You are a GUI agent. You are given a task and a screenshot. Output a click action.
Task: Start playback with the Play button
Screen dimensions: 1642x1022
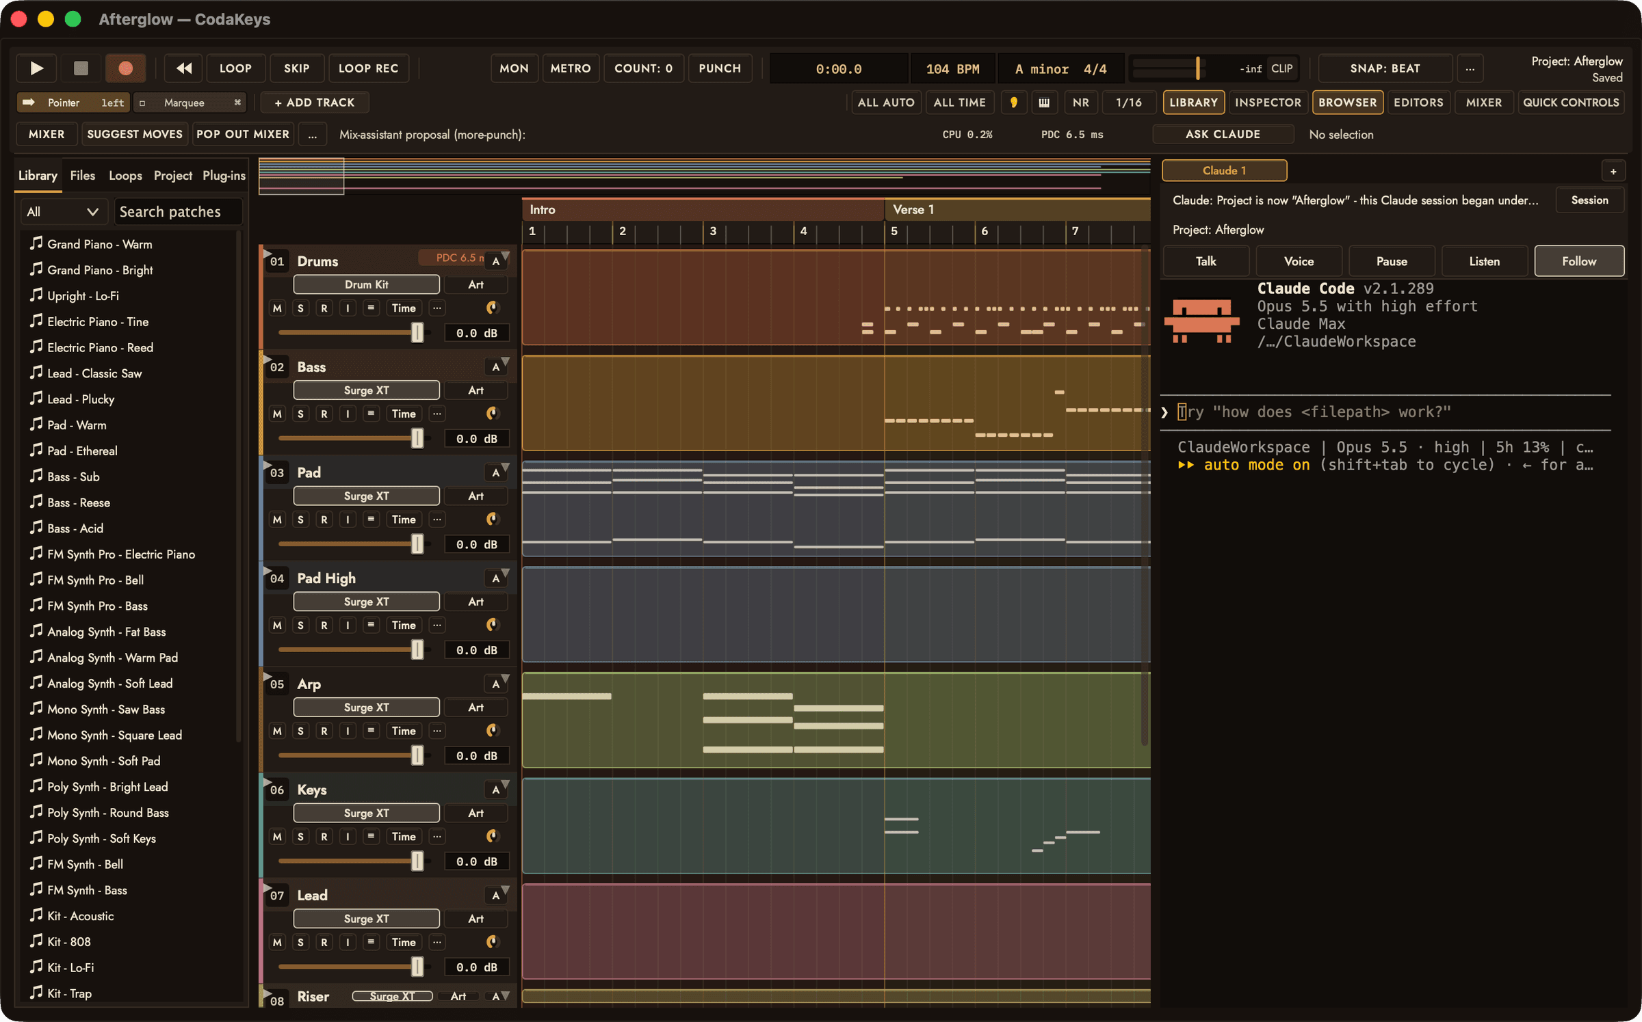(37, 68)
